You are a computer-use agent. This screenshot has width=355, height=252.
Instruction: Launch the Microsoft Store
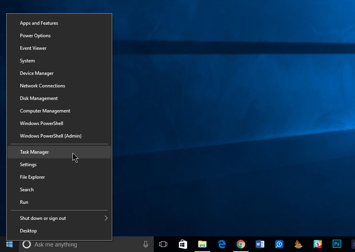(x=183, y=244)
